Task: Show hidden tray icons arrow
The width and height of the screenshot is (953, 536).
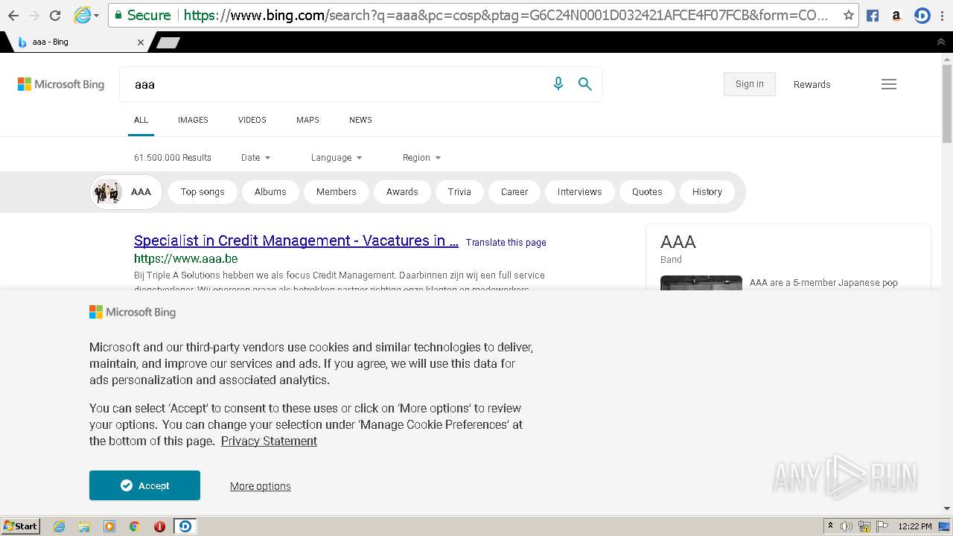Action: pyautogui.click(x=830, y=526)
